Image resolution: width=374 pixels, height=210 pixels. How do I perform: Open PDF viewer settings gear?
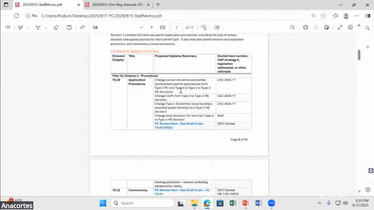pyautogui.click(x=350, y=27)
